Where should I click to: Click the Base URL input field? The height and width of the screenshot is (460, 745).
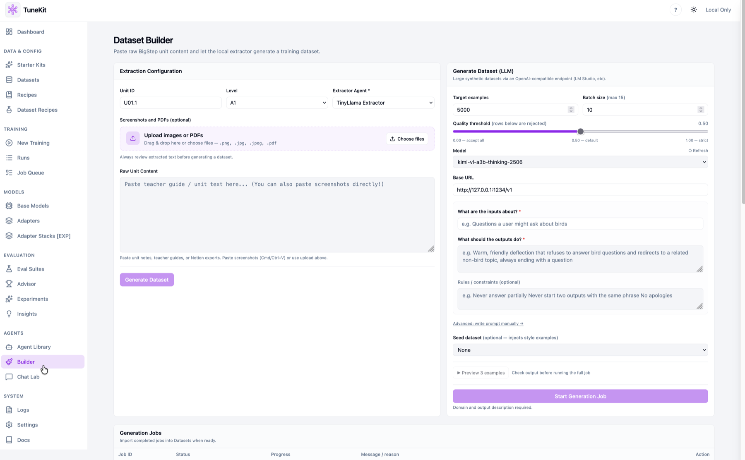pos(580,190)
